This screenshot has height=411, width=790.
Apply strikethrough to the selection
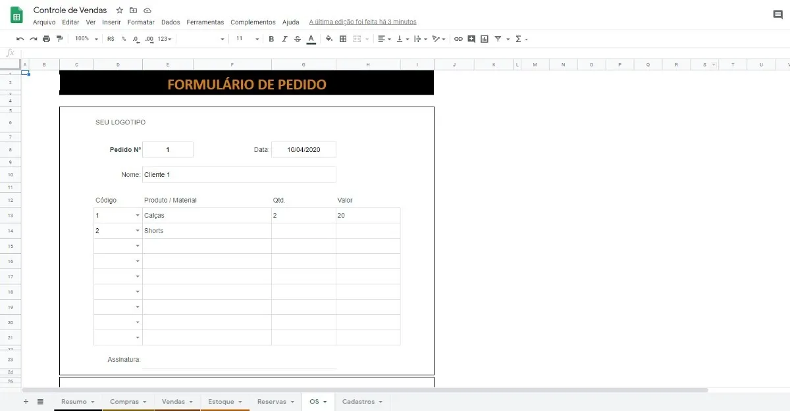(298, 39)
